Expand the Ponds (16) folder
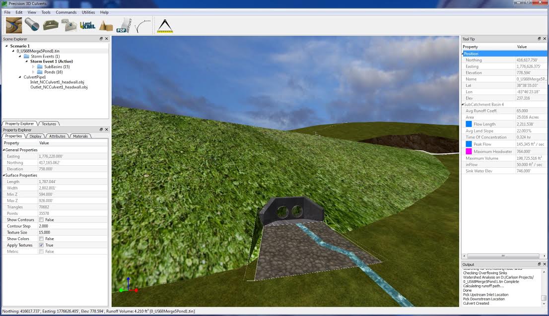 (33, 72)
